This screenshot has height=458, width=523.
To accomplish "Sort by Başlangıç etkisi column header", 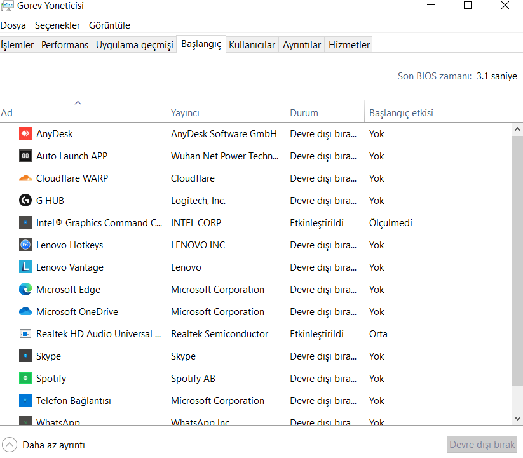I will tap(402, 113).
